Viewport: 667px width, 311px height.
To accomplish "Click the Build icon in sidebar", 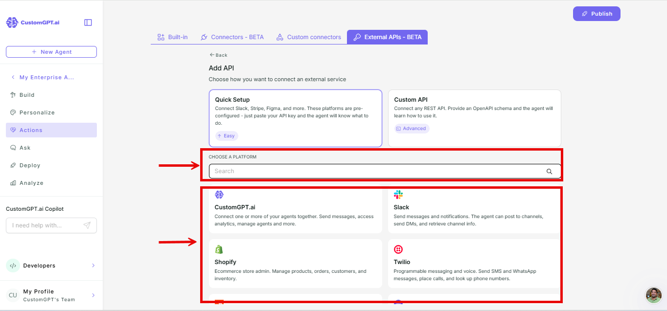I will pos(13,95).
